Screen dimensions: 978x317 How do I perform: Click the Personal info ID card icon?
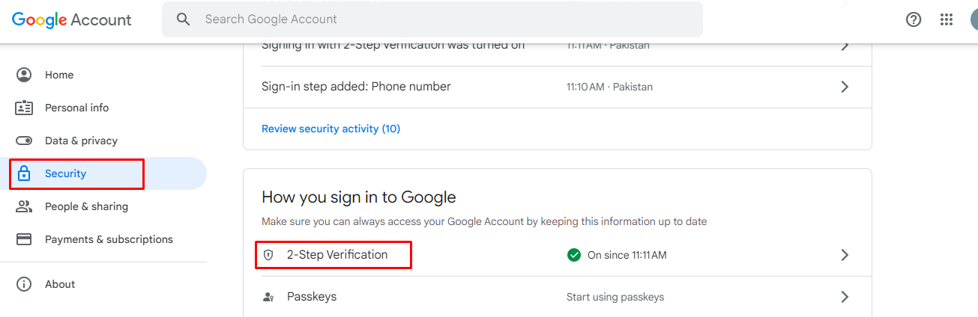point(24,108)
